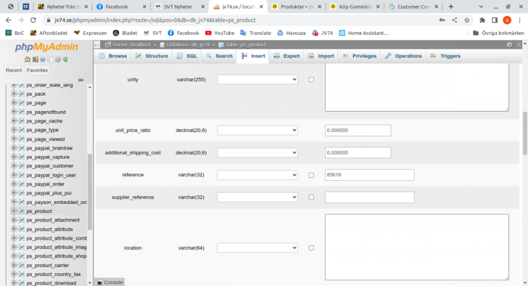Open Chrome profile avatar A
The height and width of the screenshot is (286, 528).
[507, 20]
